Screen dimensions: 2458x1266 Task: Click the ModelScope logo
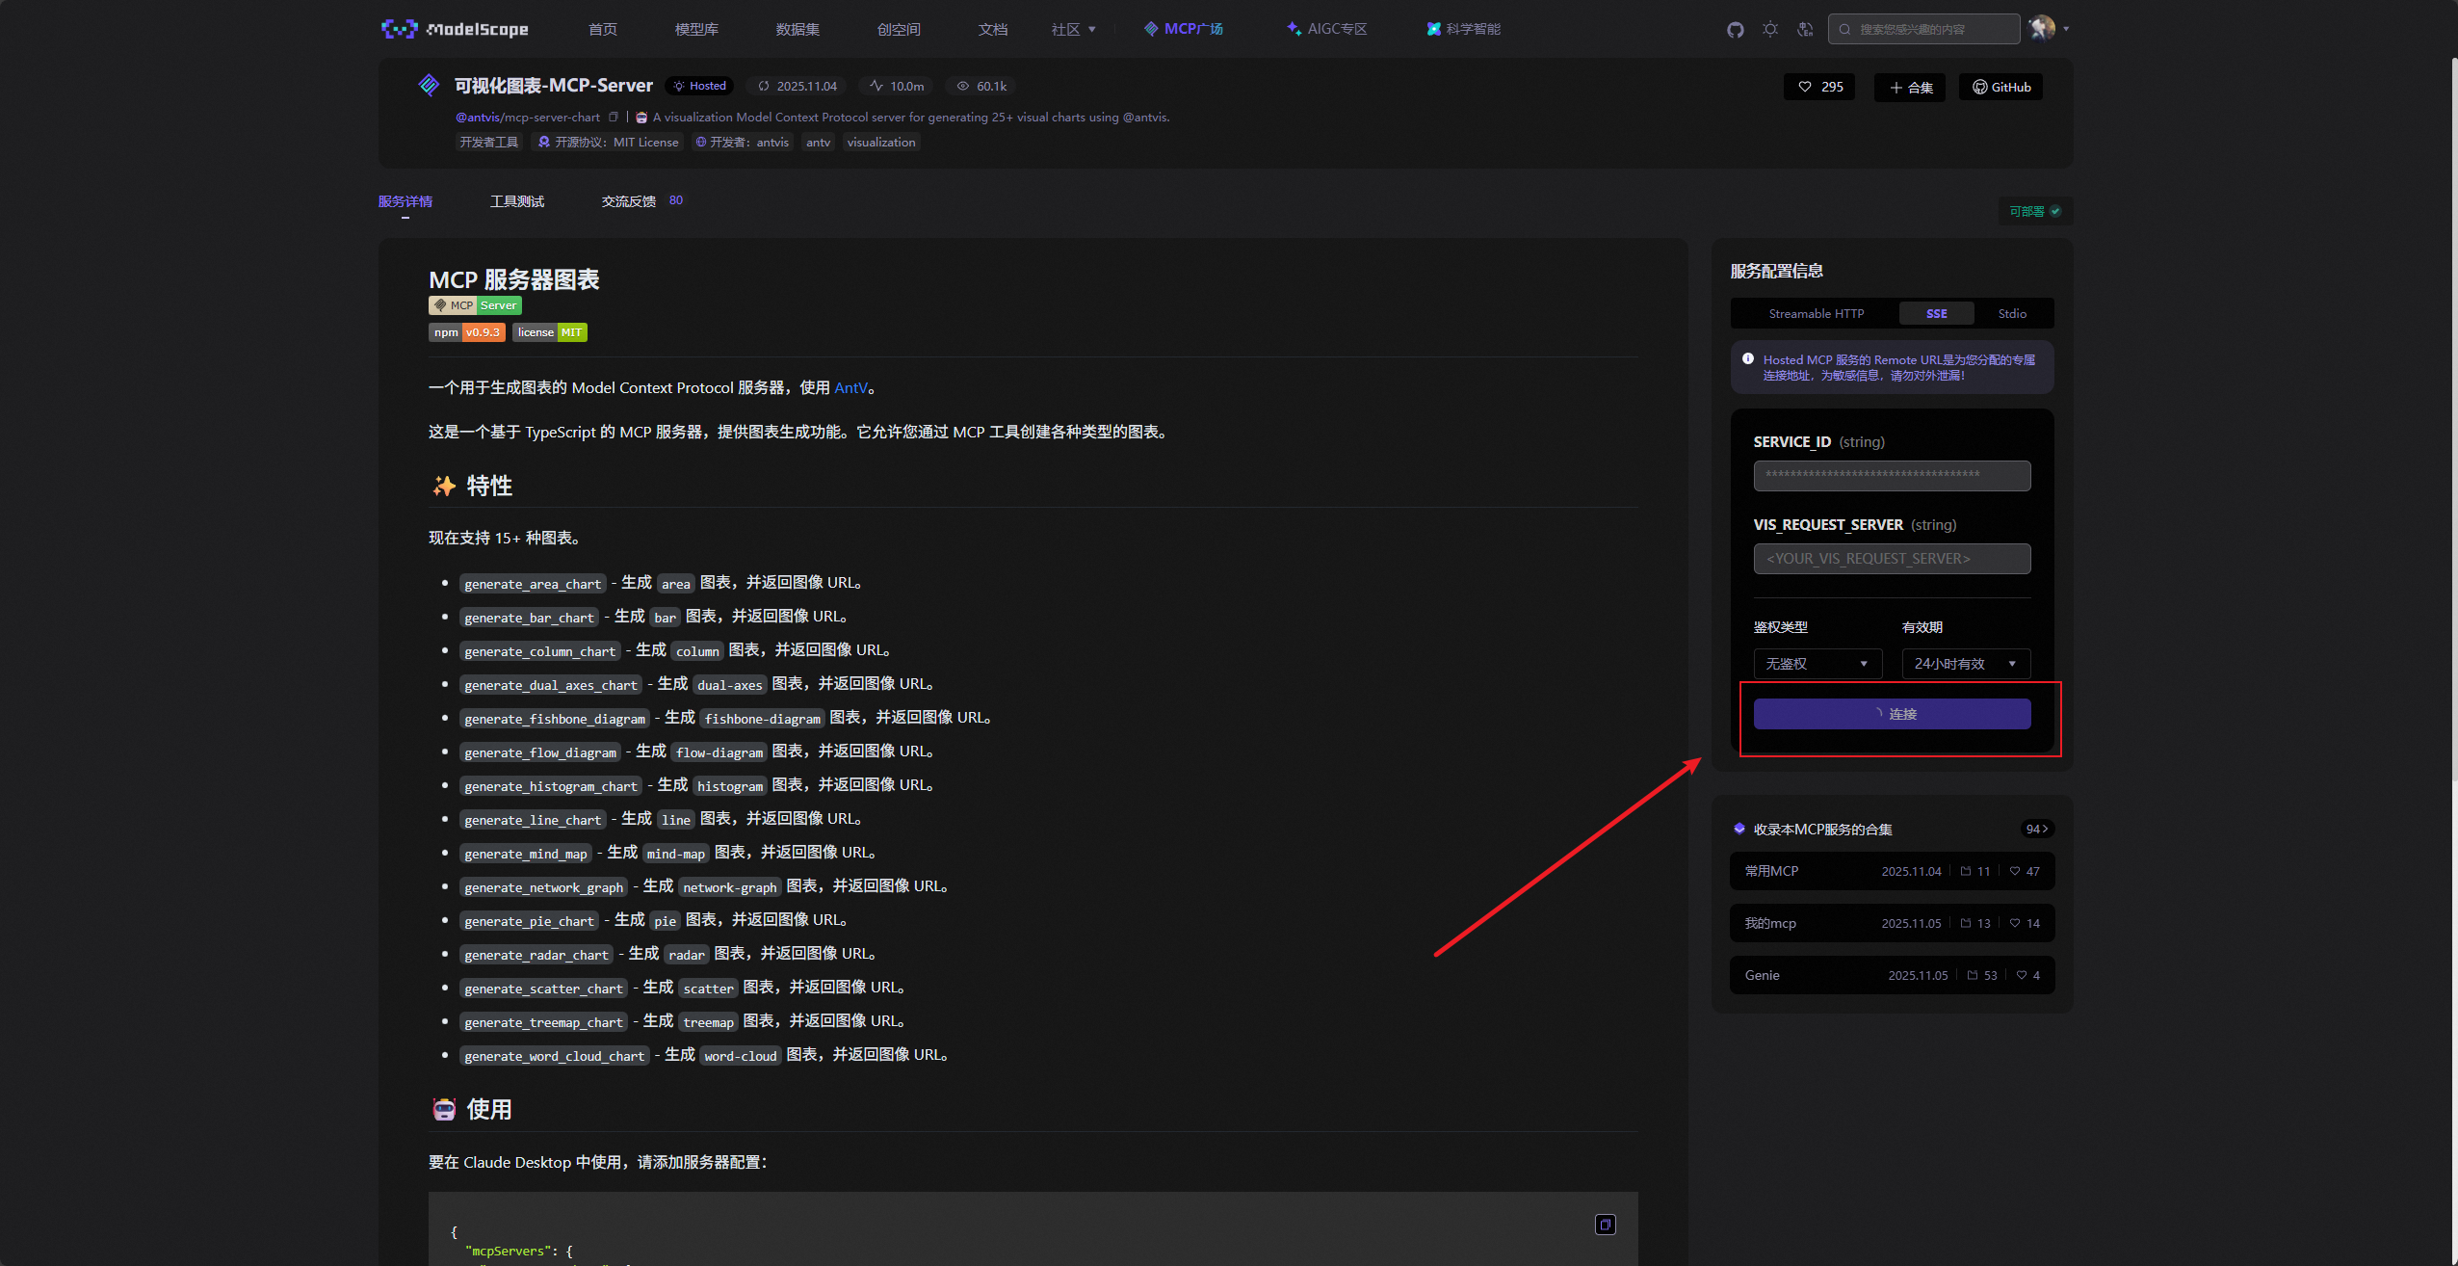(455, 29)
